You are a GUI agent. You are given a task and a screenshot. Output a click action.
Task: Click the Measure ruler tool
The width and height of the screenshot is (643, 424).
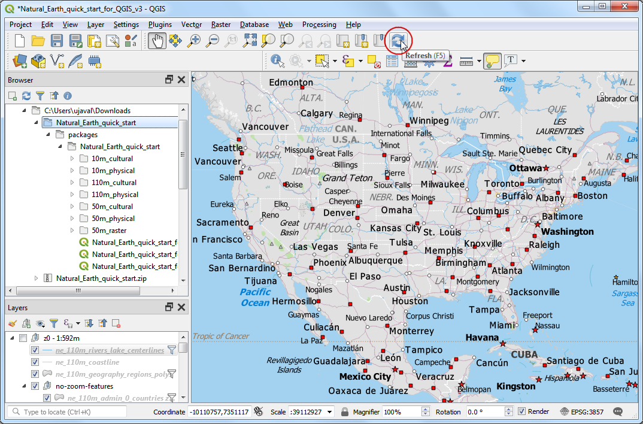pos(466,60)
